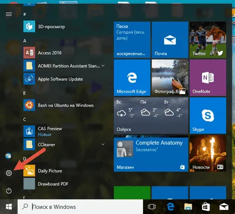Click the letter B section header
235x214 pixels.
(24, 93)
